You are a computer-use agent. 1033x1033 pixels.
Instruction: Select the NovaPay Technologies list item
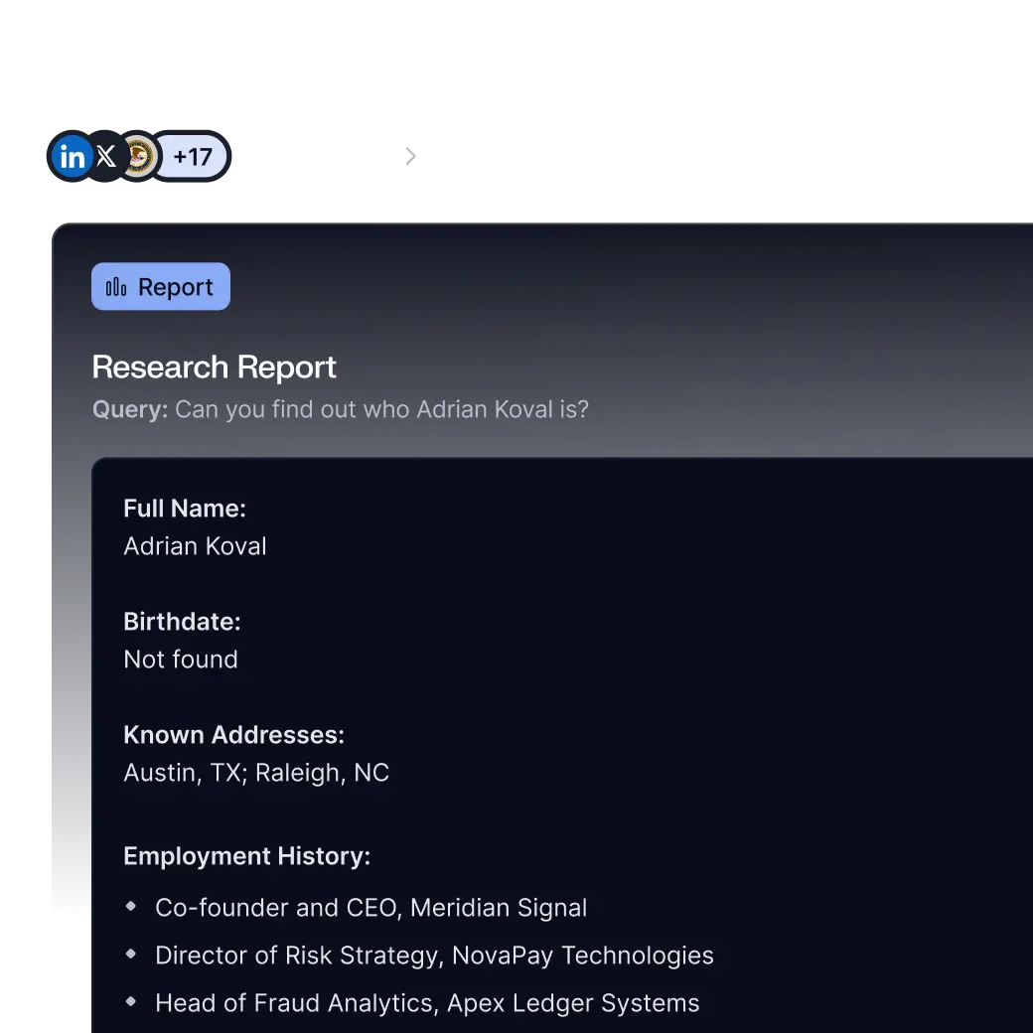coord(434,955)
